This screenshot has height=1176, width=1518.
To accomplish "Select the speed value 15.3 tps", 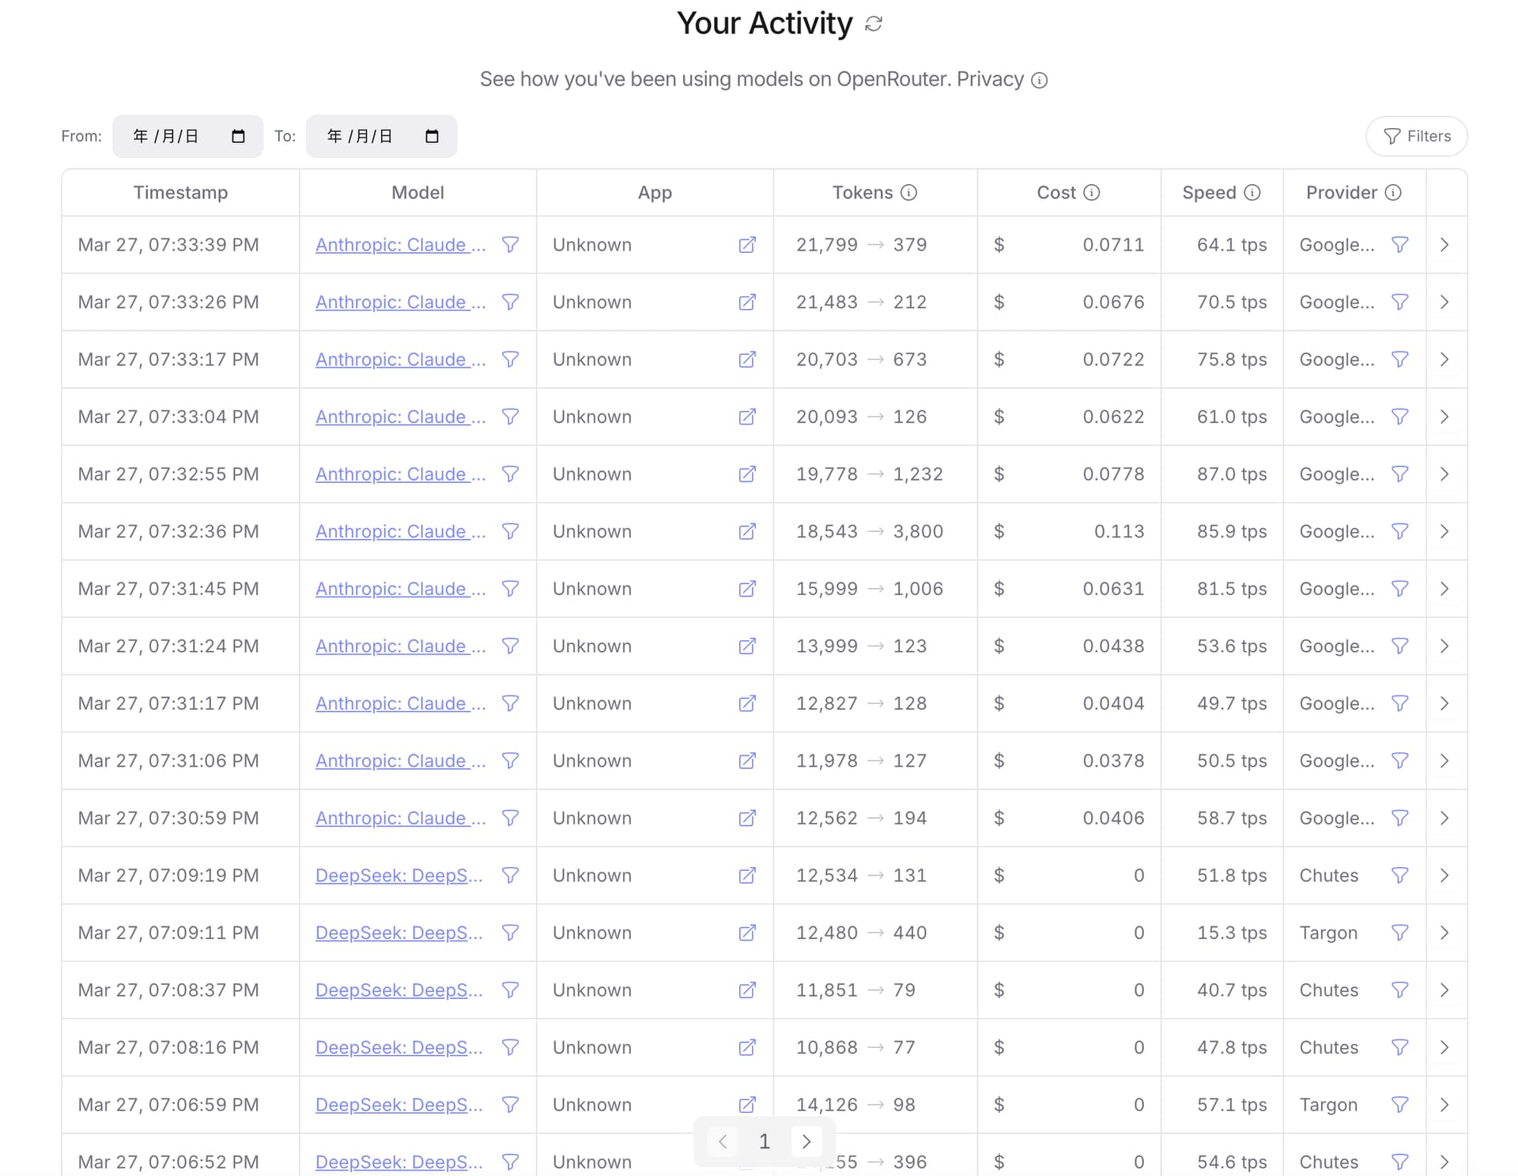I will tap(1232, 933).
